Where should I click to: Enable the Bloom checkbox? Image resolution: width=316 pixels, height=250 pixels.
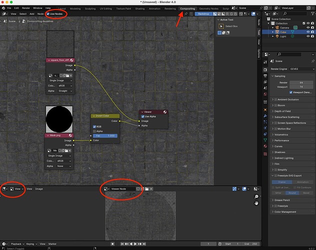tap(275, 105)
